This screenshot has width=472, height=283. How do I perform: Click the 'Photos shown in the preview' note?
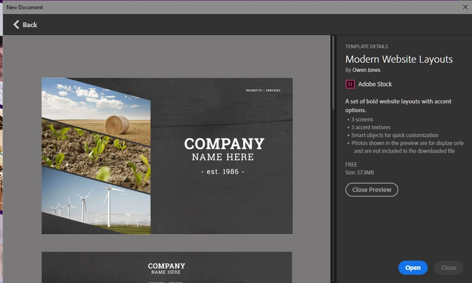(x=407, y=147)
